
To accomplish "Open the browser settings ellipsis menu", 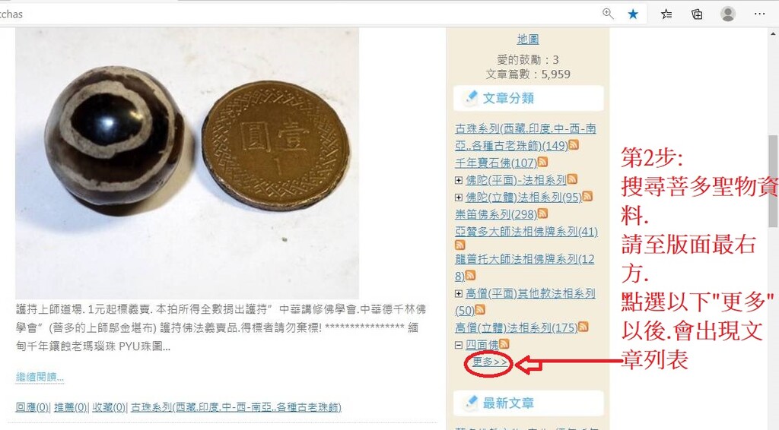I will click(x=760, y=14).
